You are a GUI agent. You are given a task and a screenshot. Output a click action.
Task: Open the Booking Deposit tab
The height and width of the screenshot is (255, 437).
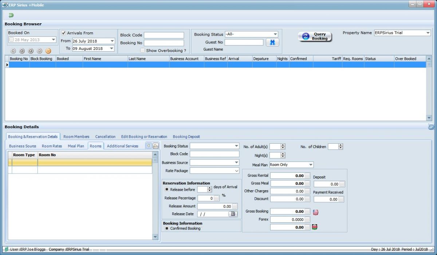click(186, 136)
